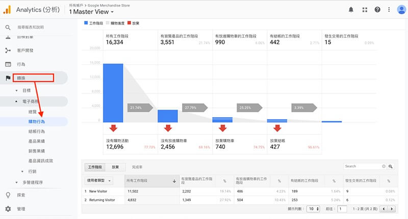Switch to the 放棄 tab
This screenshot has width=408, height=219.
pos(115,167)
